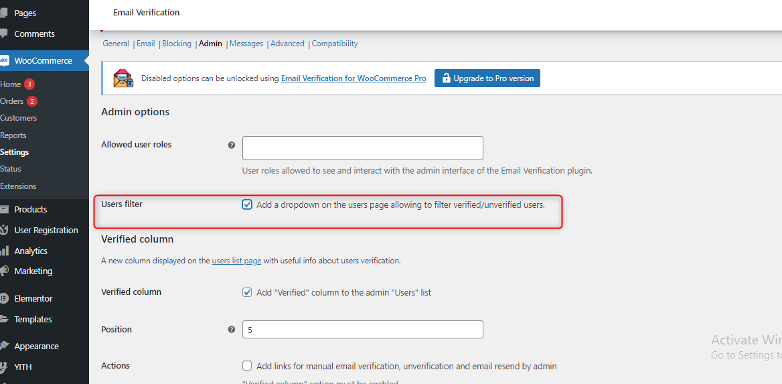Image resolution: width=782 pixels, height=384 pixels.
Task: Click the User Registration icon
Action: pos(3,231)
